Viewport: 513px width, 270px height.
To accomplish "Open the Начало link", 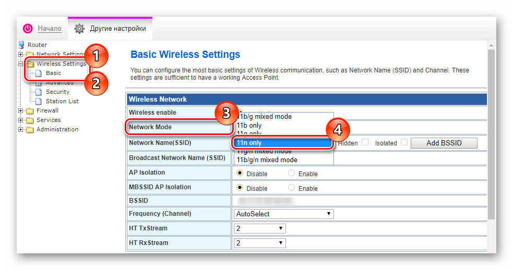I will (50, 29).
